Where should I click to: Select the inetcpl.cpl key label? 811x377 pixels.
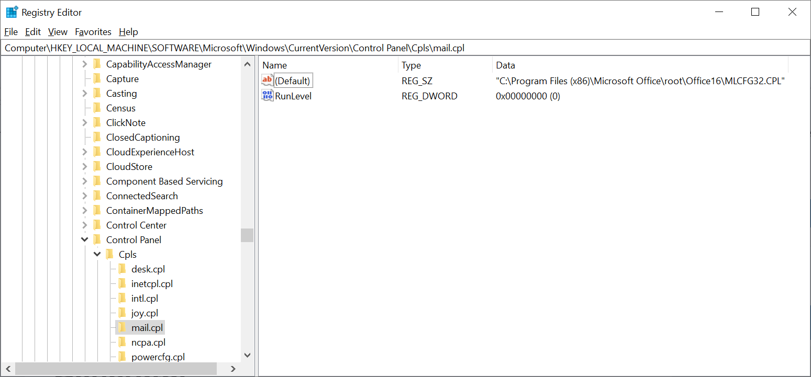tap(152, 284)
